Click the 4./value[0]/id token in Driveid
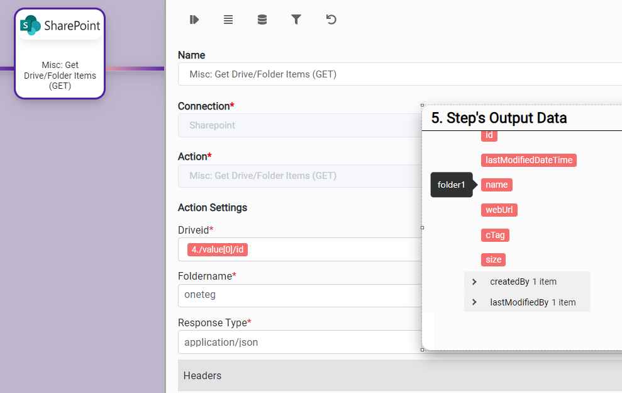Screen dimensions: 622x393 pos(217,249)
